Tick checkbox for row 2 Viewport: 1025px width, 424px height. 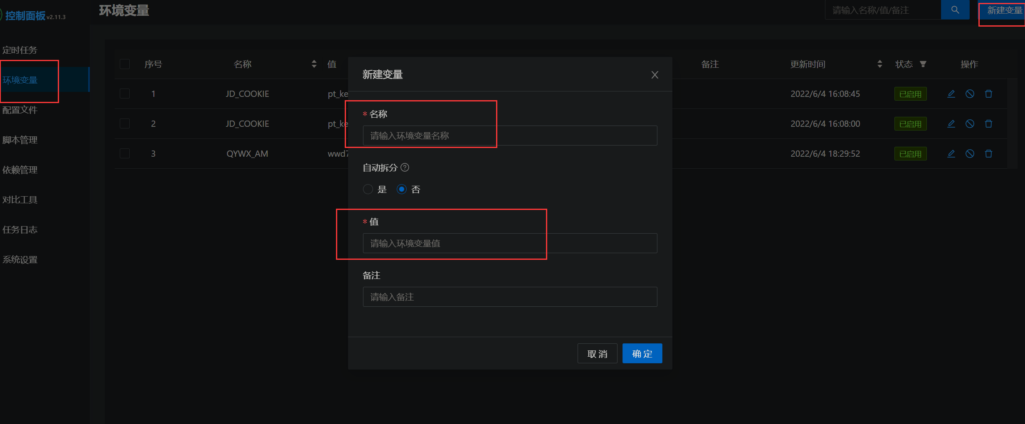pyautogui.click(x=125, y=124)
